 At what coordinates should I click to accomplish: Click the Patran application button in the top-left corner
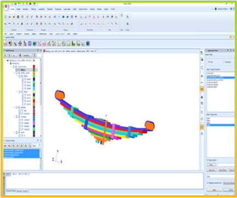pos(6,7)
